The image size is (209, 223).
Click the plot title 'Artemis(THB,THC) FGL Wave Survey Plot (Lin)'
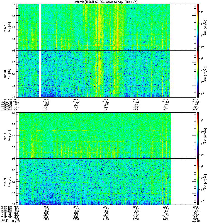pyautogui.click(x=106, y=2)
